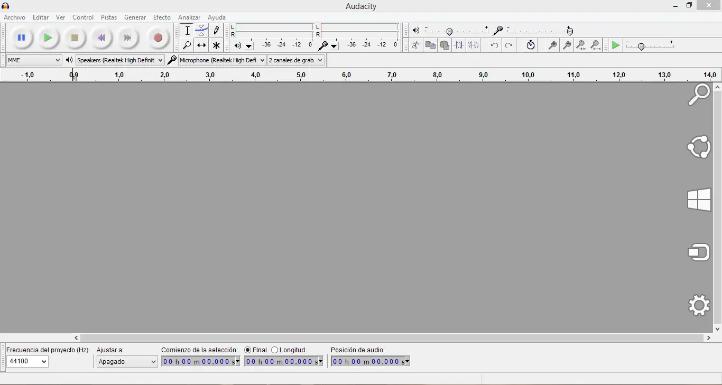Open the Pistas menu
The image size is (722, 385).
point(109,17)
